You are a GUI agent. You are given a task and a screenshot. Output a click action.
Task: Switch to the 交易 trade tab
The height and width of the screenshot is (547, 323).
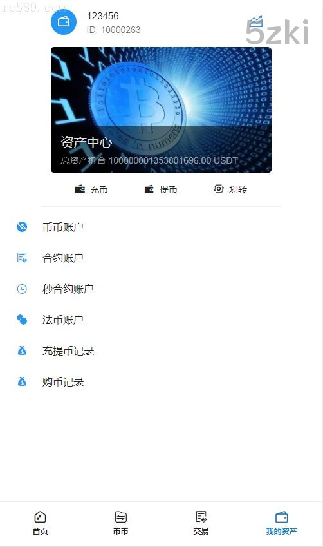pyautogui.click(x=201, y=523)
